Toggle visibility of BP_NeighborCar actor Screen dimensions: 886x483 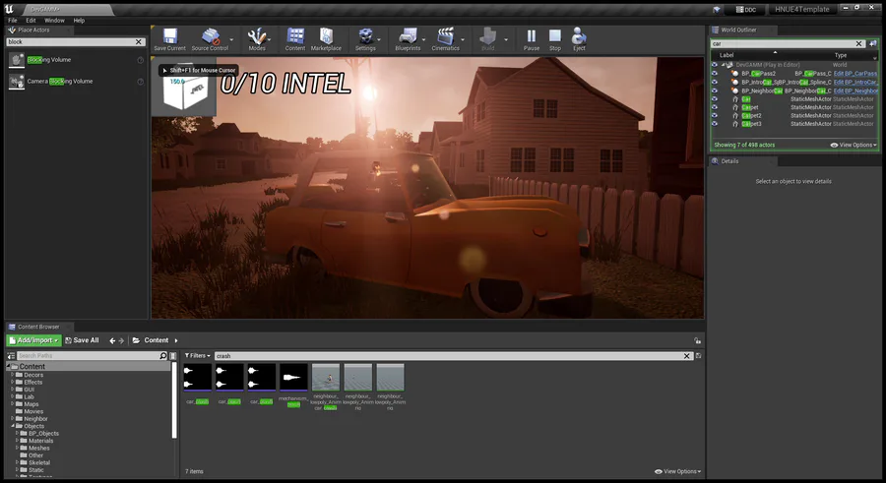point(715,91)
